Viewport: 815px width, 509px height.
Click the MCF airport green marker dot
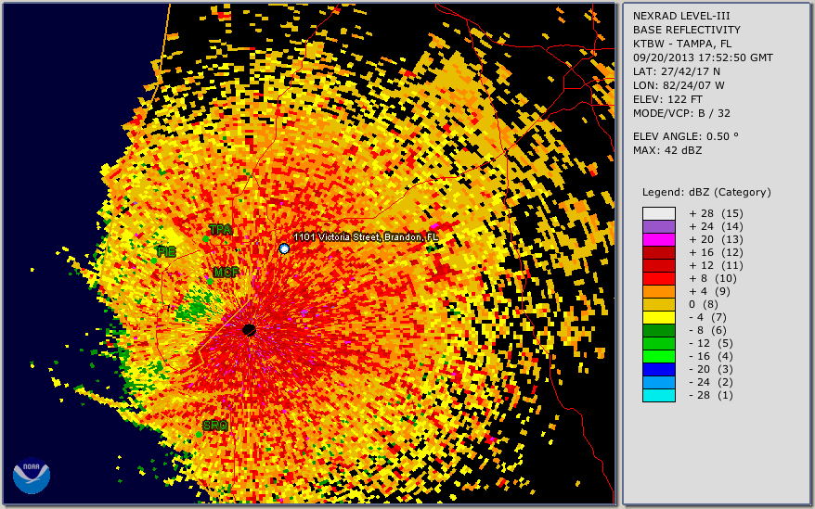pyautogui.click(x=210, y=281)
